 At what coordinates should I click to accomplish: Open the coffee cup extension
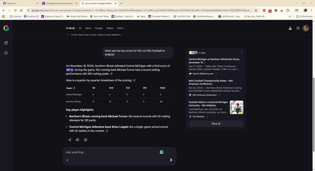click(282, 10)
